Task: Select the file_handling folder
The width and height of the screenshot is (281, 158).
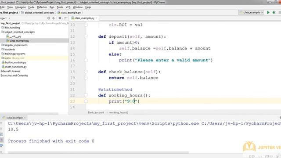Action: point(12,28)
